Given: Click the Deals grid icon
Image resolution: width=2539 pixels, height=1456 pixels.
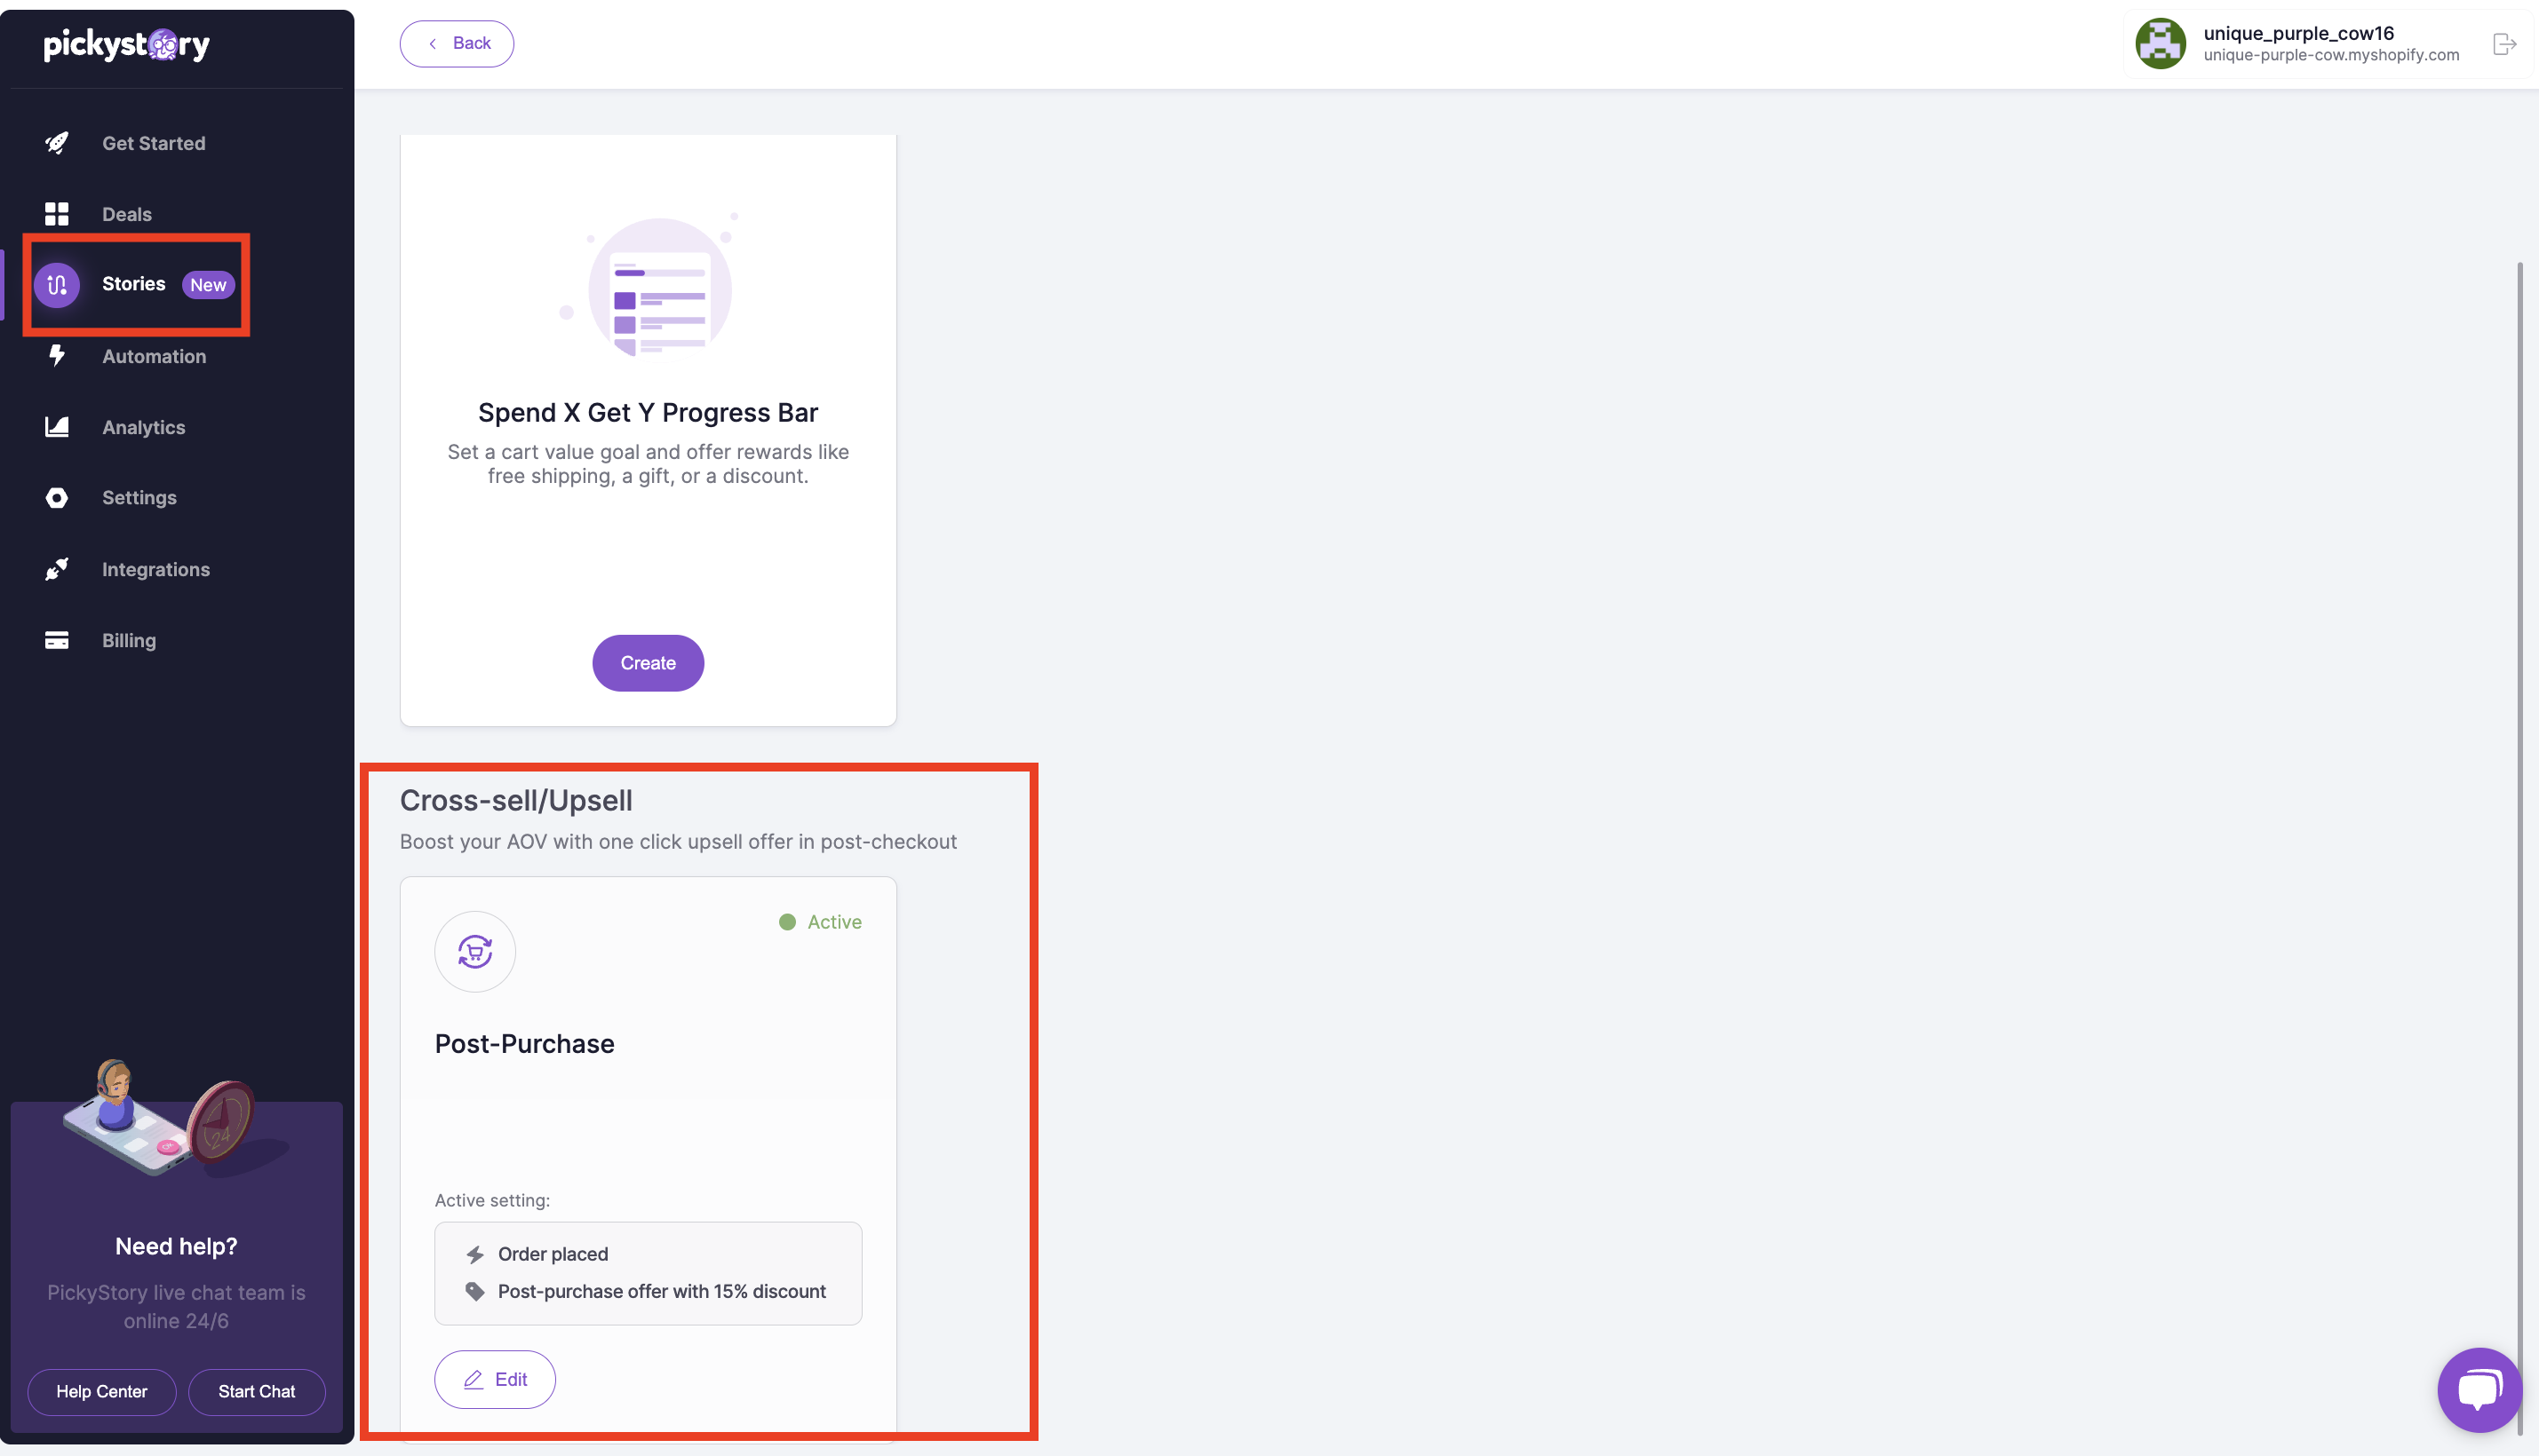Looking at the screenshot, I should 57,214.
